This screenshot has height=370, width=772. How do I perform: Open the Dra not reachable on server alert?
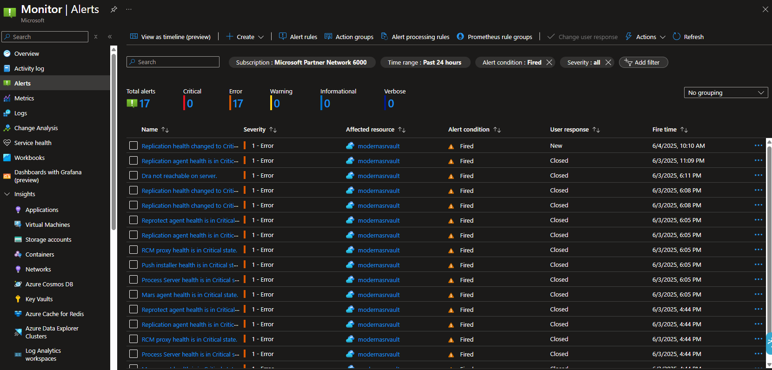pyautogui.click(x=179, y=176)
